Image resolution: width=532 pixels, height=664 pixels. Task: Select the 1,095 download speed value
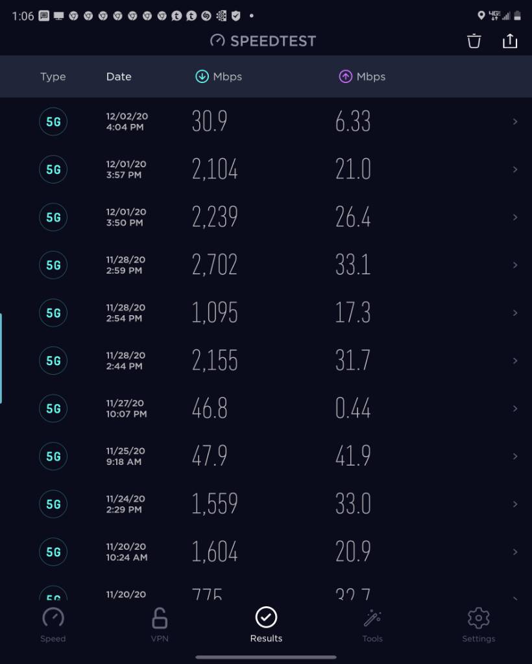click(215, 313)
